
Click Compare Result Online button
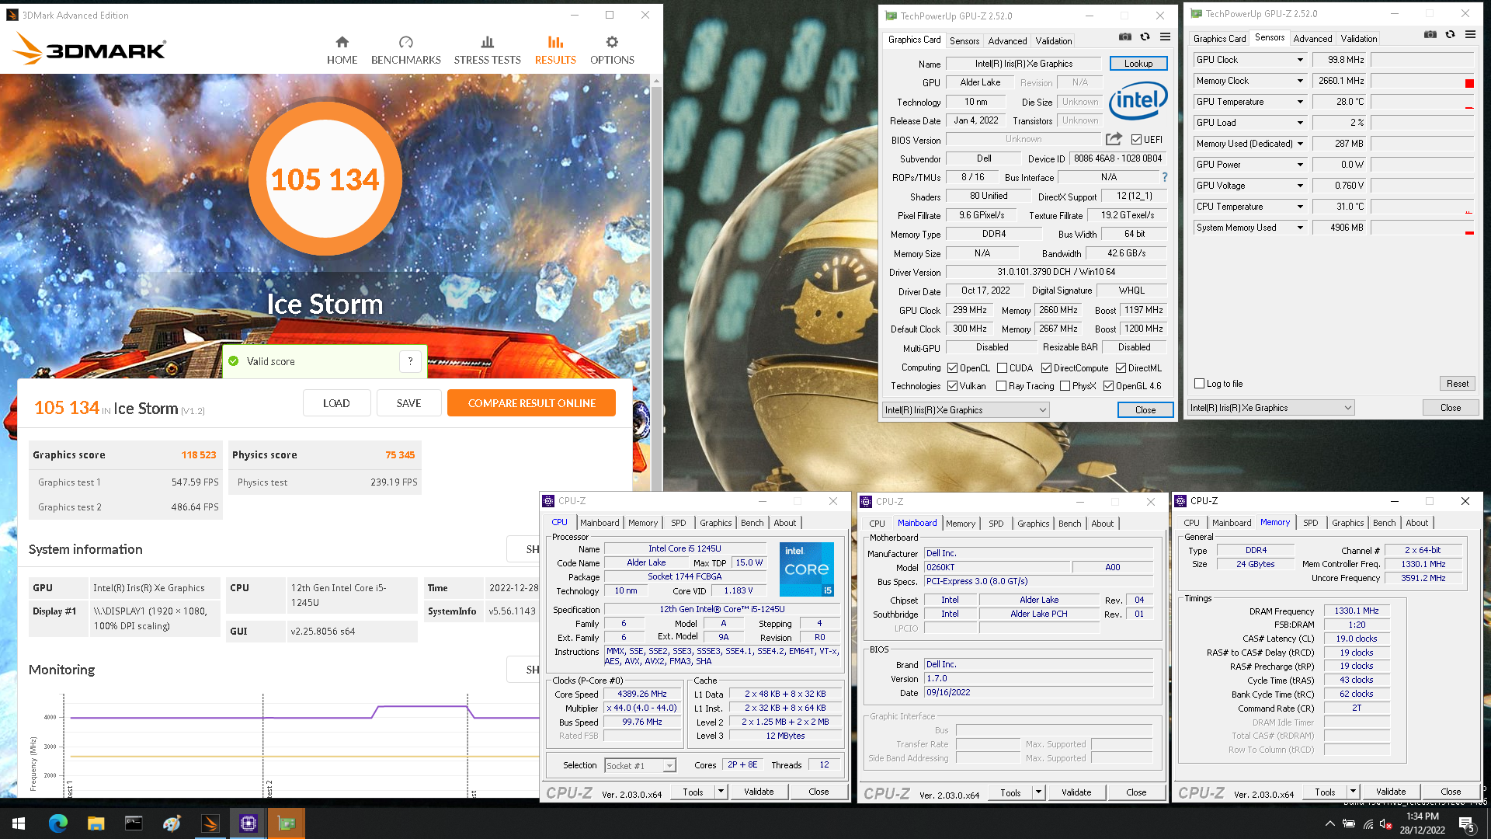531,403
